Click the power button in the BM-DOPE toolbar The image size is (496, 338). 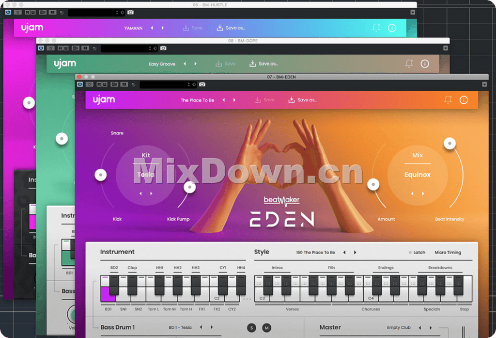click(41, 48)
